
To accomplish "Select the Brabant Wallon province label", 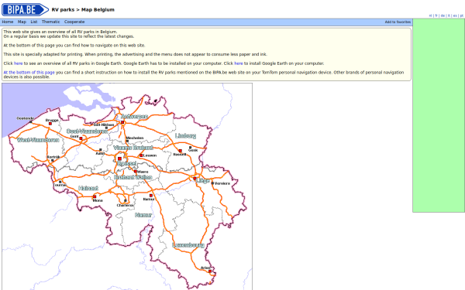I will 133,177.
